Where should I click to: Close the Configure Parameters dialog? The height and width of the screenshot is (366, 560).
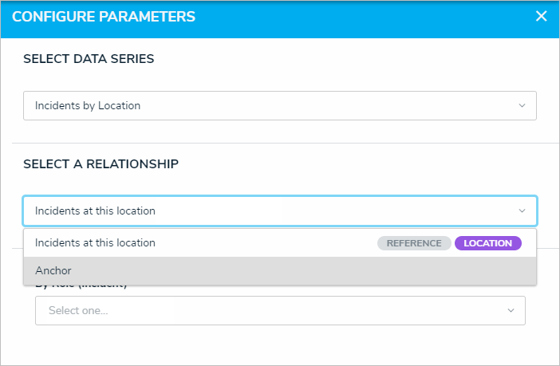[x=542, y=17]
